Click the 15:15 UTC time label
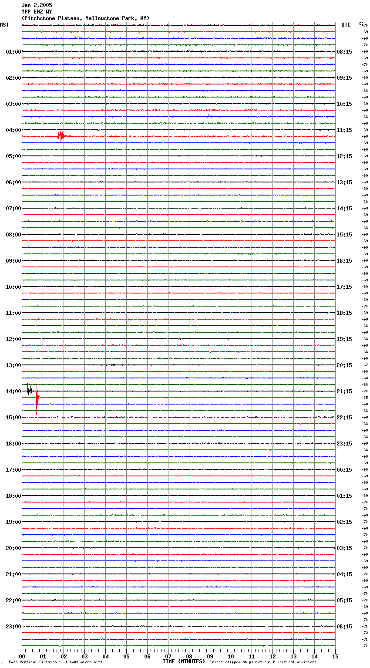 [x=344, y=235]
